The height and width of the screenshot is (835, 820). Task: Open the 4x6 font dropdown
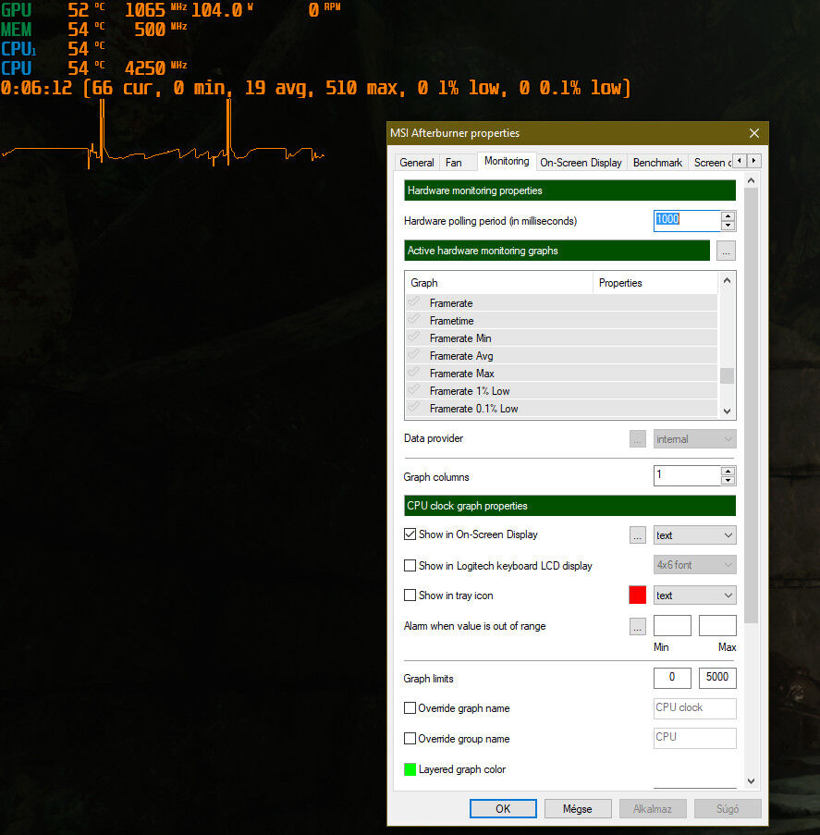pyautogui.click(x=694, y=565)
